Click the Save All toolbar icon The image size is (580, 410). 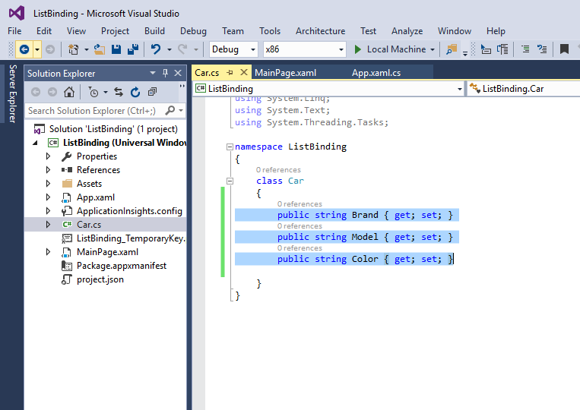[x=133, y=49]
